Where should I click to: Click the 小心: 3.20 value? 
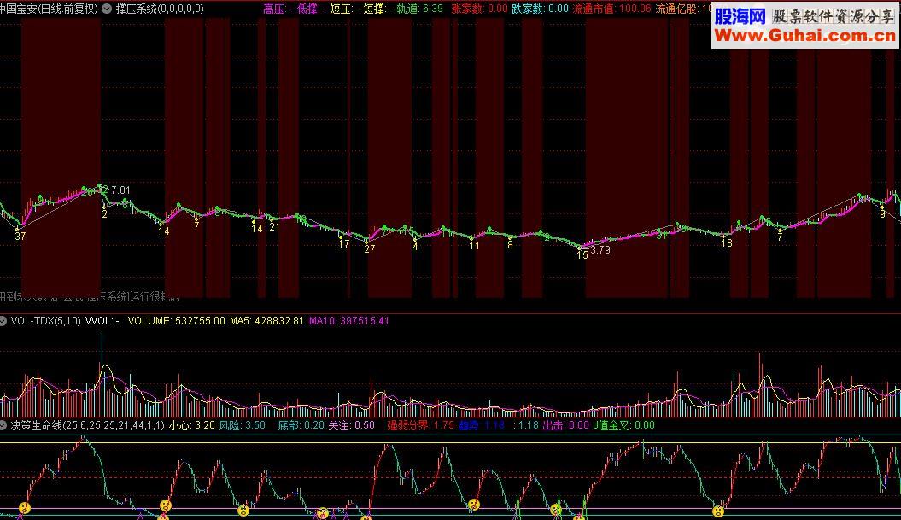[192, 426]
